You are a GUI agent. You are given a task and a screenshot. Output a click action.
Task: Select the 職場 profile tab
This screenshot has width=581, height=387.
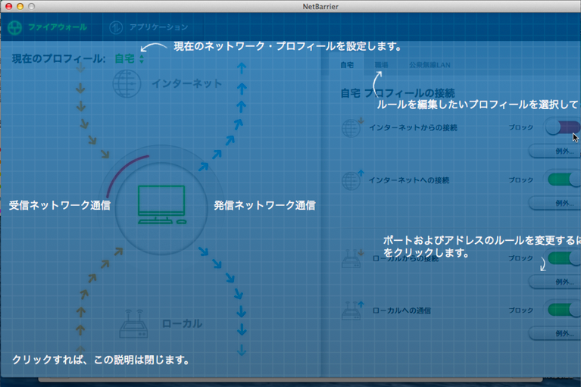click(x=381, y=65)
